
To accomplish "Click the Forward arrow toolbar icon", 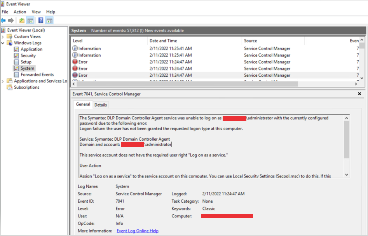I will click(x=11, y=21).
